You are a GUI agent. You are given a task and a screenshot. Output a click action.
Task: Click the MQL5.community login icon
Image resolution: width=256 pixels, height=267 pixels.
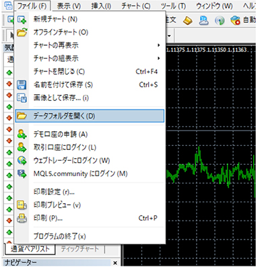[x=22, y=174]
